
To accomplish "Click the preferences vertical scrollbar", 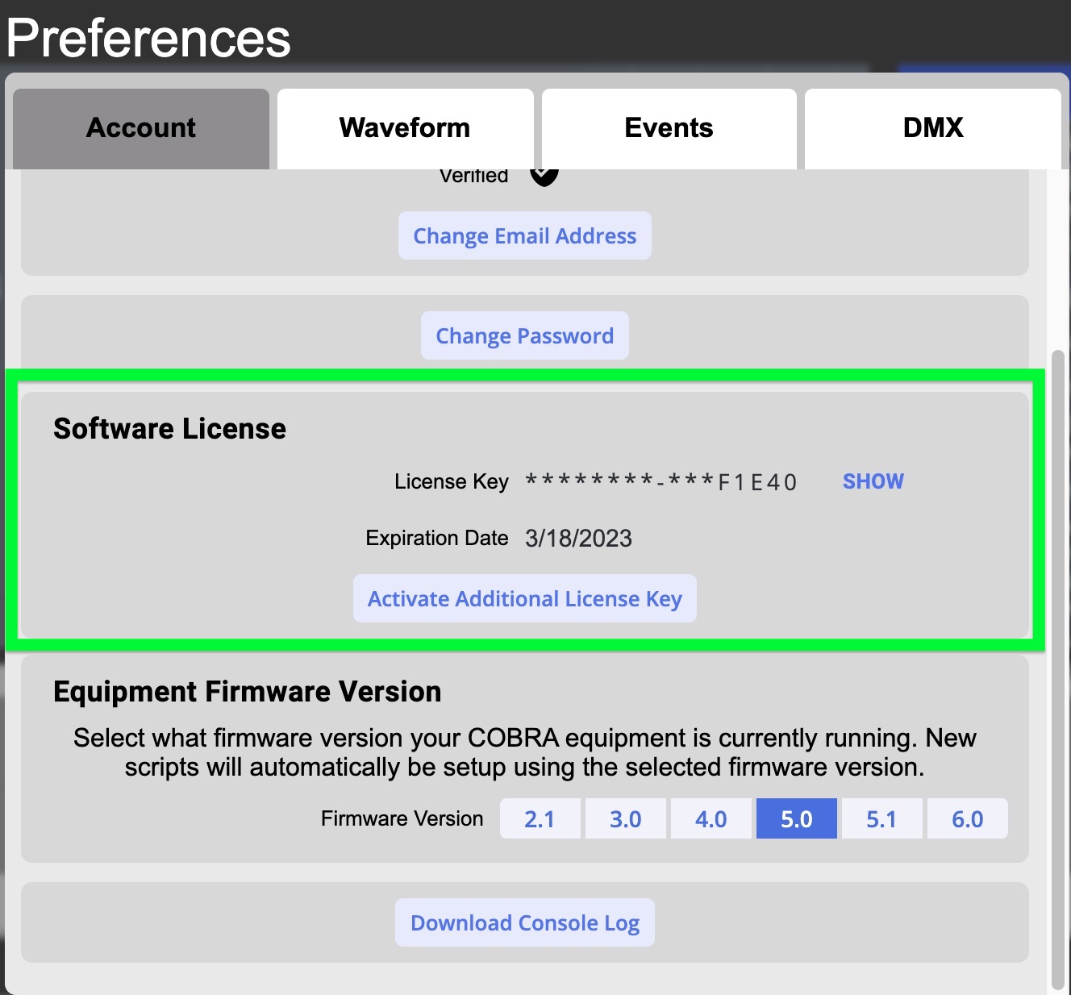I will (1058, 669).
